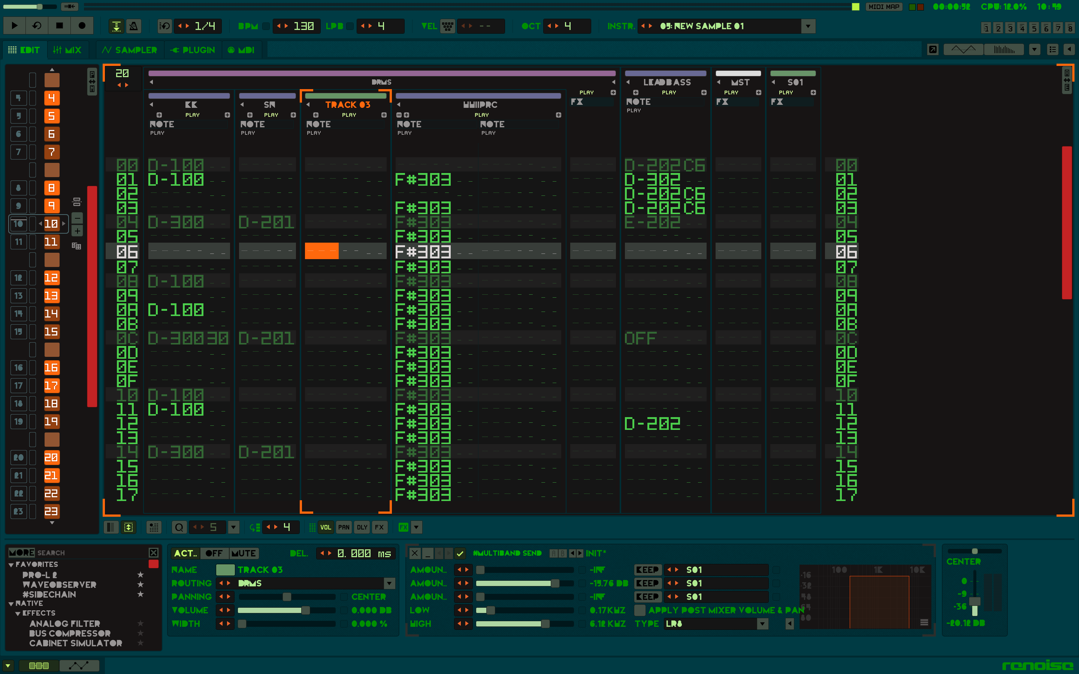1079x674 pixels.
Task: Show the track DSP chain icon
Action: point(39,665)
